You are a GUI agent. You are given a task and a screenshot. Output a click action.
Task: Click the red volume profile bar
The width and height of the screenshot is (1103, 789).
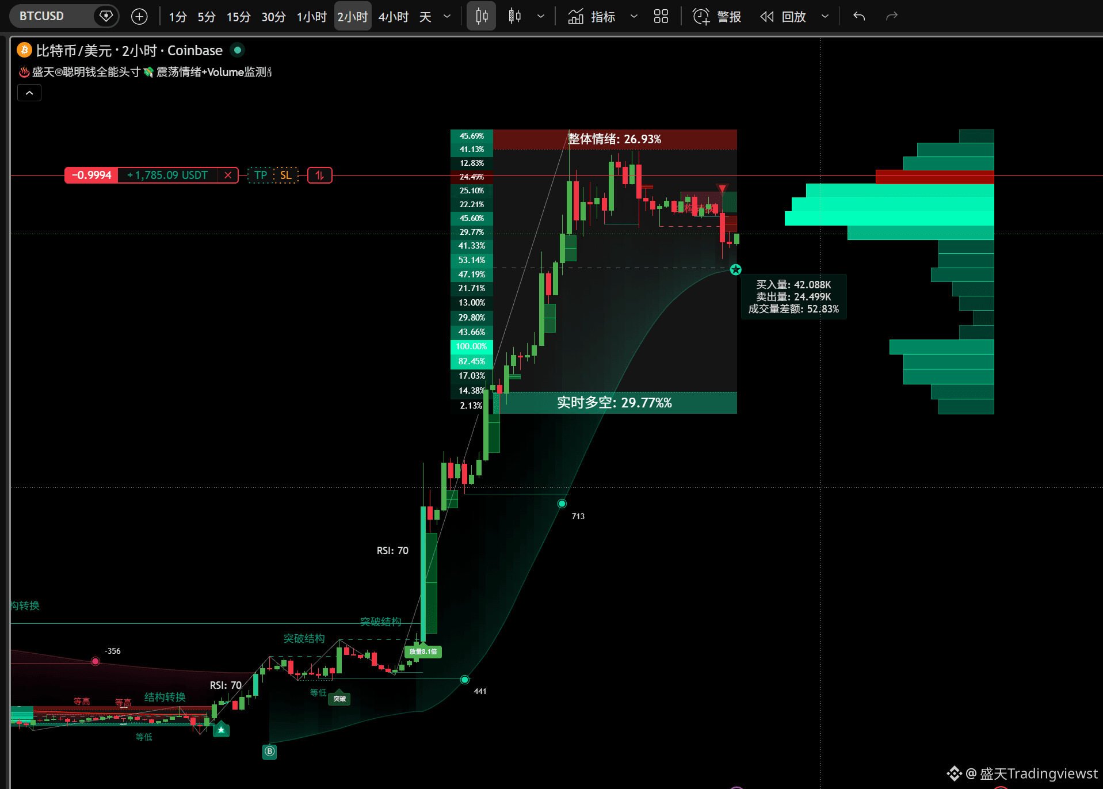click(935, 177)
